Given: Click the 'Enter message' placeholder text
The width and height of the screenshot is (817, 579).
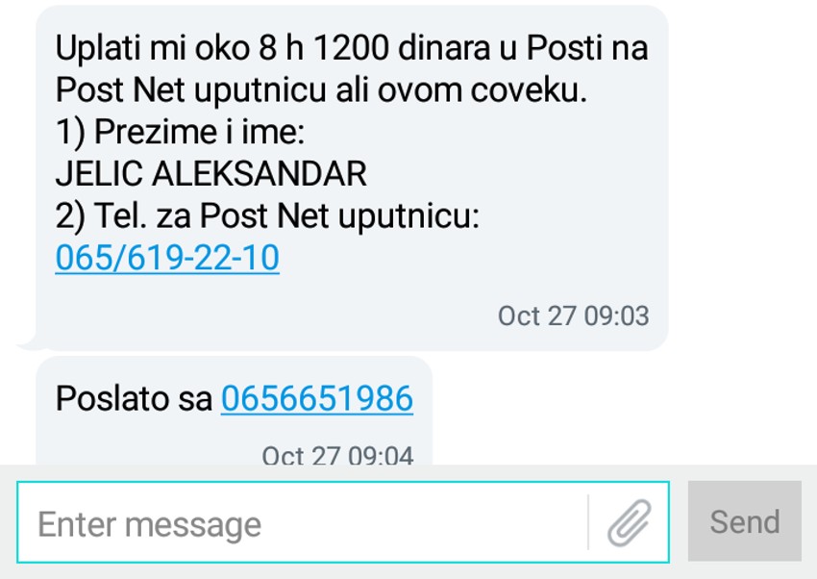Looking at the screenshot, I should click(x=150, y=524).
